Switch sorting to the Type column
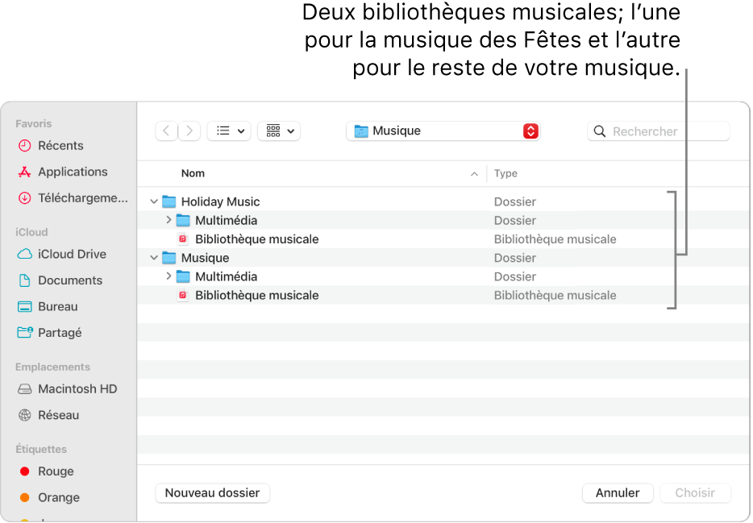 507,173
